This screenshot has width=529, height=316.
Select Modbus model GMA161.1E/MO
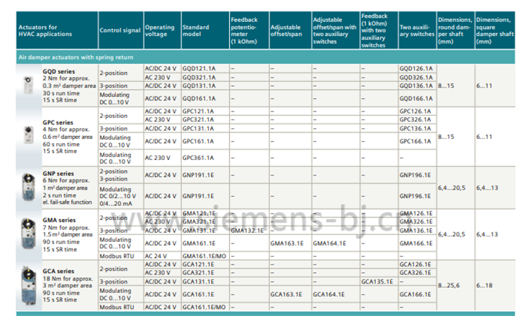[205, 256]
